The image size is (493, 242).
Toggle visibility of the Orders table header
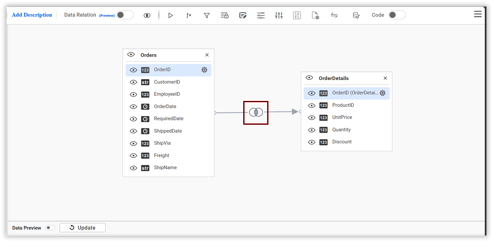(x=131, y=55)
